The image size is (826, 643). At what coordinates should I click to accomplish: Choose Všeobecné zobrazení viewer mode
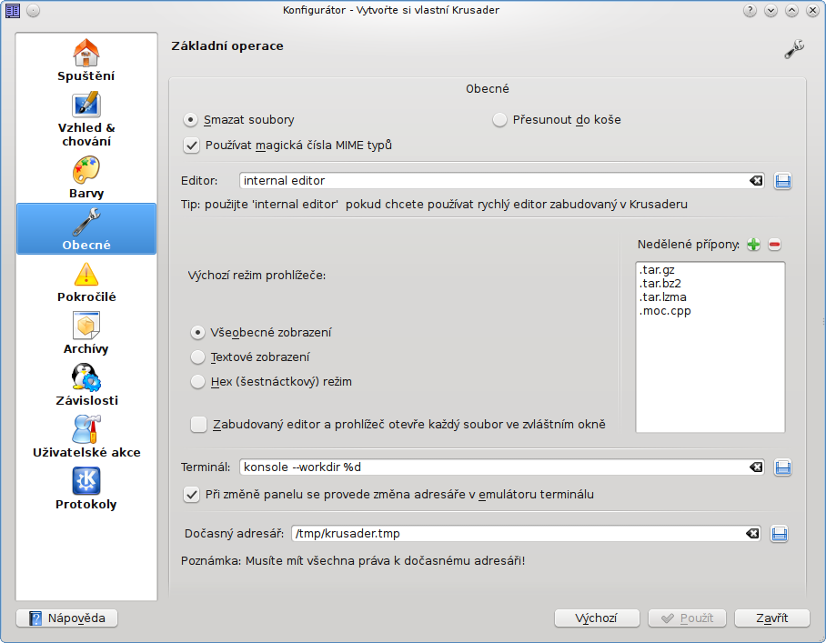click(x=261, y=332)
